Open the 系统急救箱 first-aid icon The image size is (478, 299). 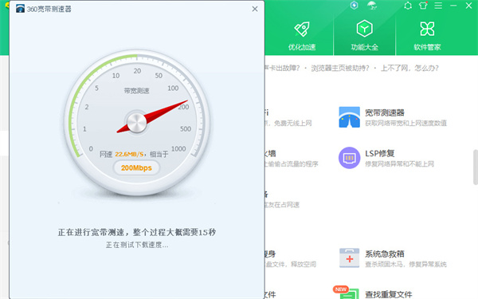(350, 258)
